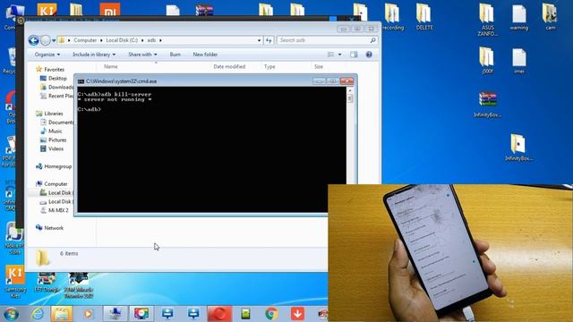Viewport: 573px width, 322px height.
Task: Click the cmd window scrollbar thumb
Action: pos(350,97)
